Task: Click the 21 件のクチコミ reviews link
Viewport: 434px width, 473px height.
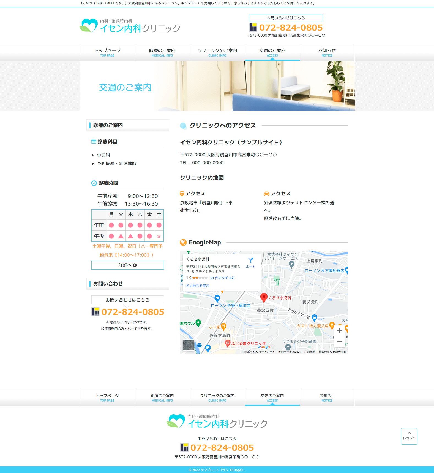Action: pyautogui.click(x=222, y=278)
